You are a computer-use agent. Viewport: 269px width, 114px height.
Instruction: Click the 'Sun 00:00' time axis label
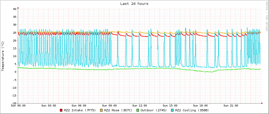(18, 106)
